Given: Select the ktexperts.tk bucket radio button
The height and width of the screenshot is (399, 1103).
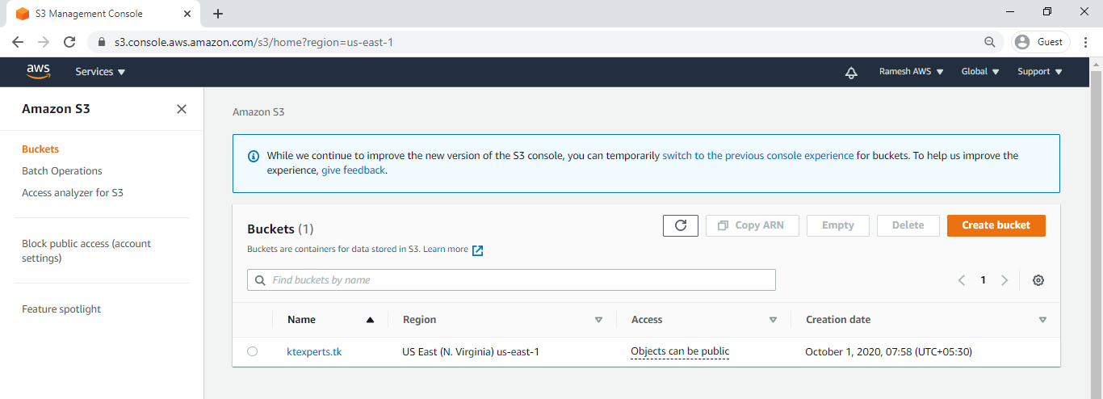Looking at the screenshot, I should click(x=253, y=351).
